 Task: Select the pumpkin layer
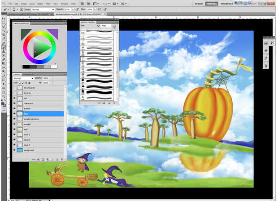(x=40, y=124)
